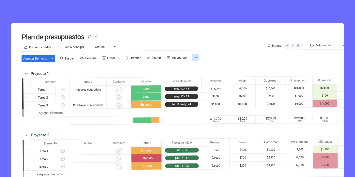Open conversation for Tarea 1 in Proyecto 1

(62, 89)
